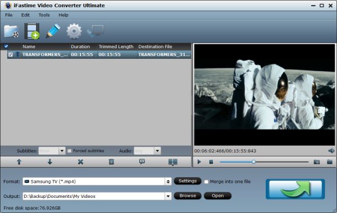Click the Destination File column header
Screen dimensions: 337x213
(164, 47)
